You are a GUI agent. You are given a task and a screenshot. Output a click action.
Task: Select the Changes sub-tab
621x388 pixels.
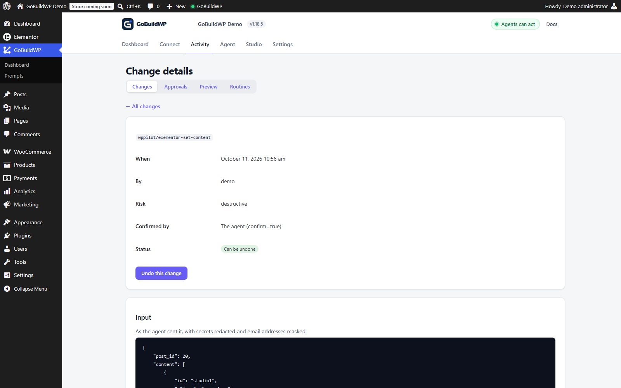tap(142, 87)
